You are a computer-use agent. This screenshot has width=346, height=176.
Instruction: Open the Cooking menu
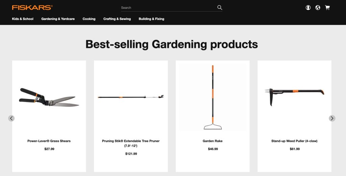pyautogui.click(x=89, y=19)
